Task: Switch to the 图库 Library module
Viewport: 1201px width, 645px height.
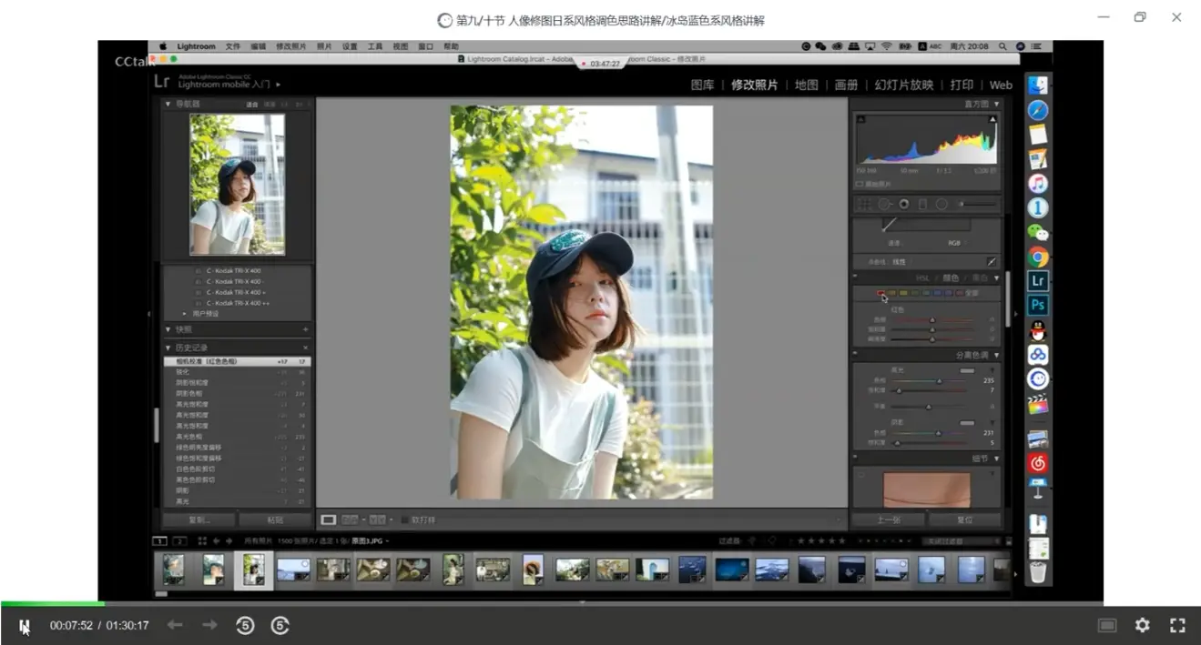Action: pyautogui.click(x=702, y=86)
